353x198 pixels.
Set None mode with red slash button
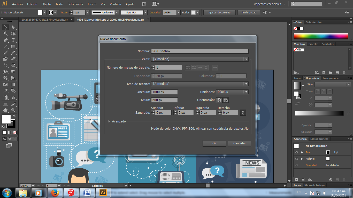pos(15,133)
